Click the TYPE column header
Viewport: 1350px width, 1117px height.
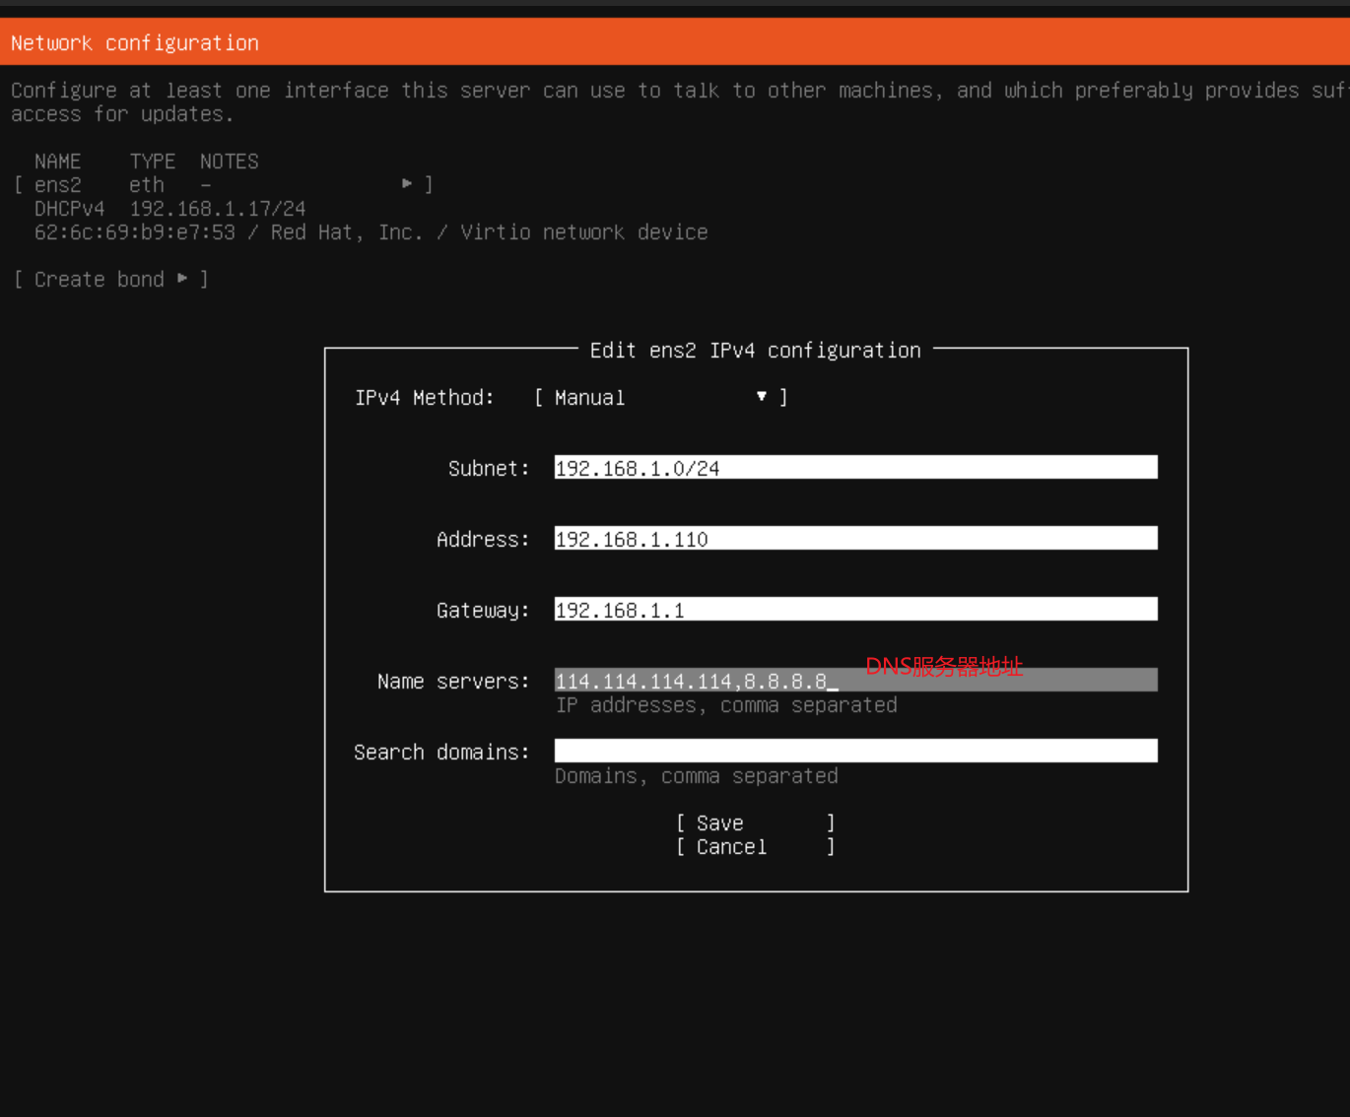click(x=153, y=162)
